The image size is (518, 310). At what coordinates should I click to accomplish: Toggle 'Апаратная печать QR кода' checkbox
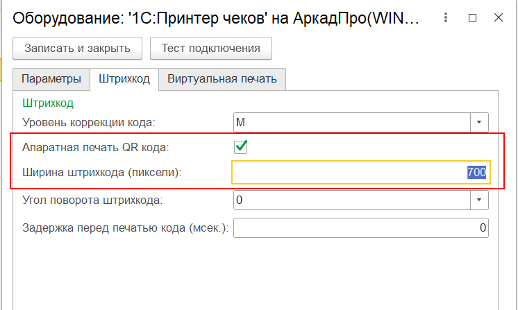point(241,146)
